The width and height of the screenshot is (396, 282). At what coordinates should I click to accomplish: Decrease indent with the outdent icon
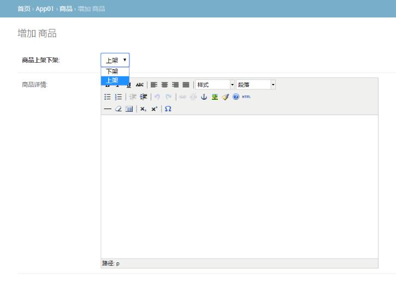pyautogui.click(x=133, y=97)
